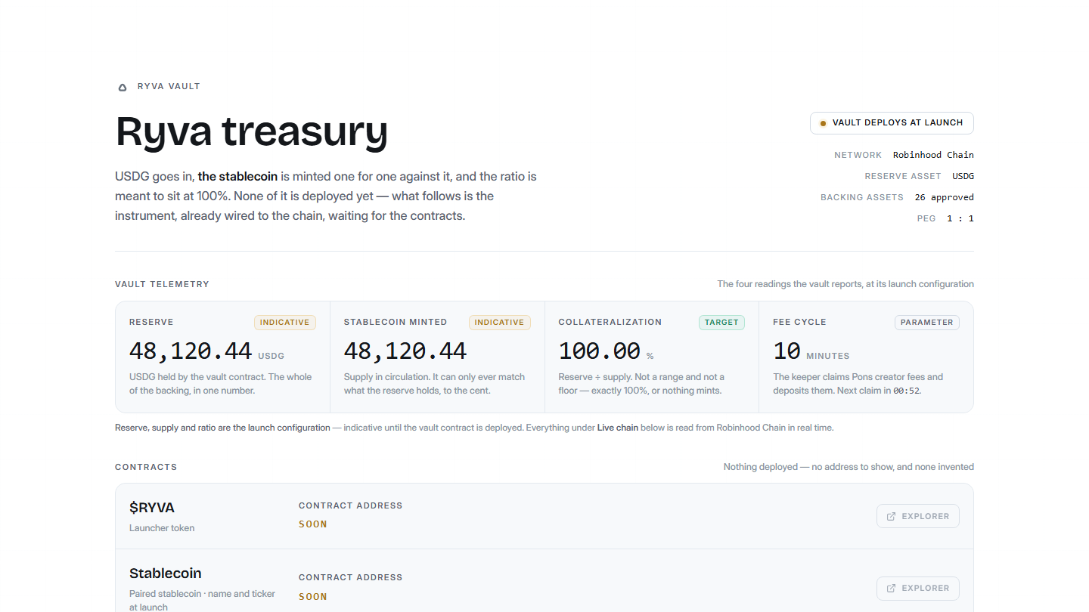1089x612 pixels.
Task: Click the "1 : 1" peg value
Action: coord(960,218)
